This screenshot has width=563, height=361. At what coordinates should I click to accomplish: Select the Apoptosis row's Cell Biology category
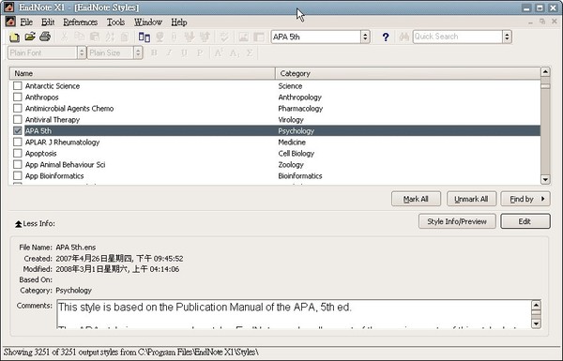click(x=297, y=154)
